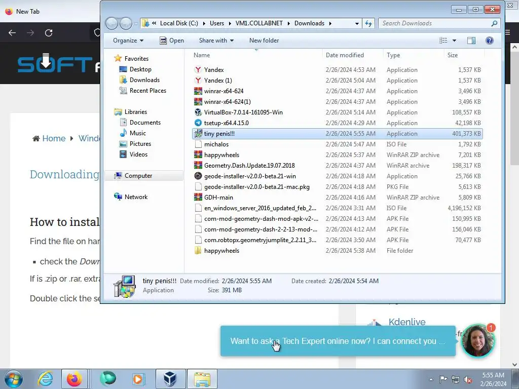The height and width of the screenshot is (389, 519).
Task: Click the Geometry.Dash.Update archive icon
Action: (x=198, y=166)
